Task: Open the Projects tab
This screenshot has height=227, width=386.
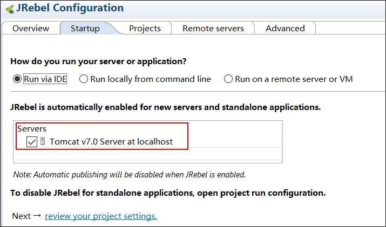Action: pos(145,28)
